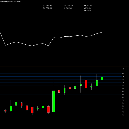Click the '451' price axis label
129x129 pixels.
click(x=123, y=115)
